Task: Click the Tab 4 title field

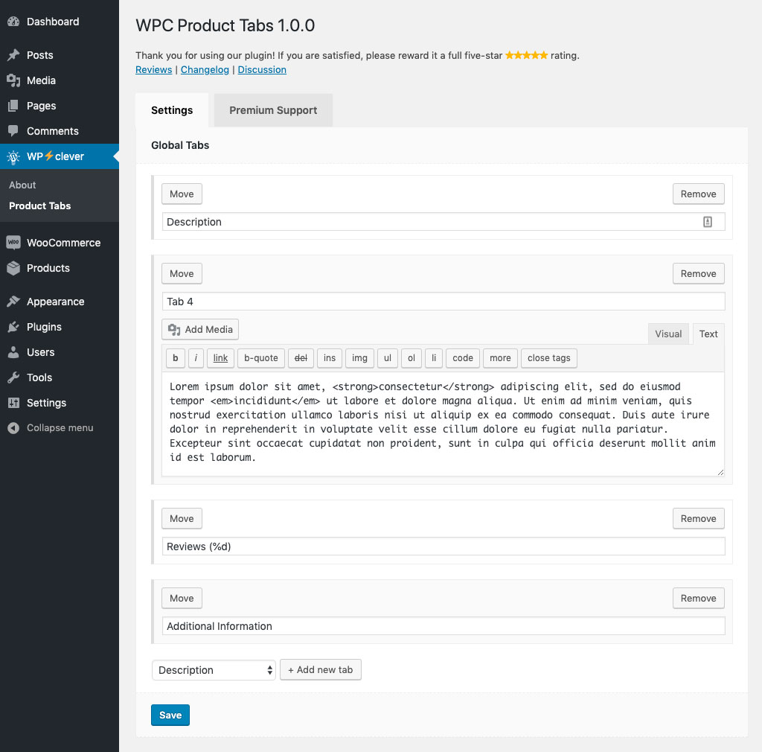Action: click(x=444, y=302)
